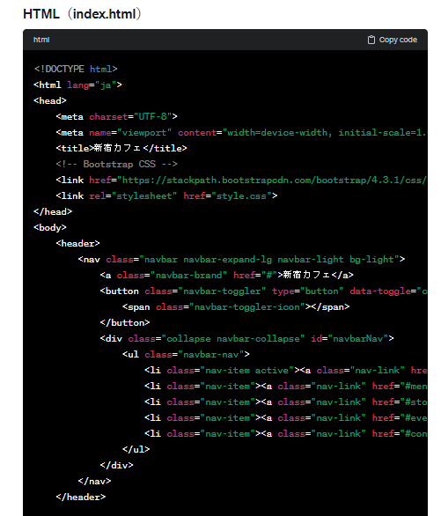Click the li class="nav-item active" line
The width and height of the screenshot is (441, 516).
285,371
